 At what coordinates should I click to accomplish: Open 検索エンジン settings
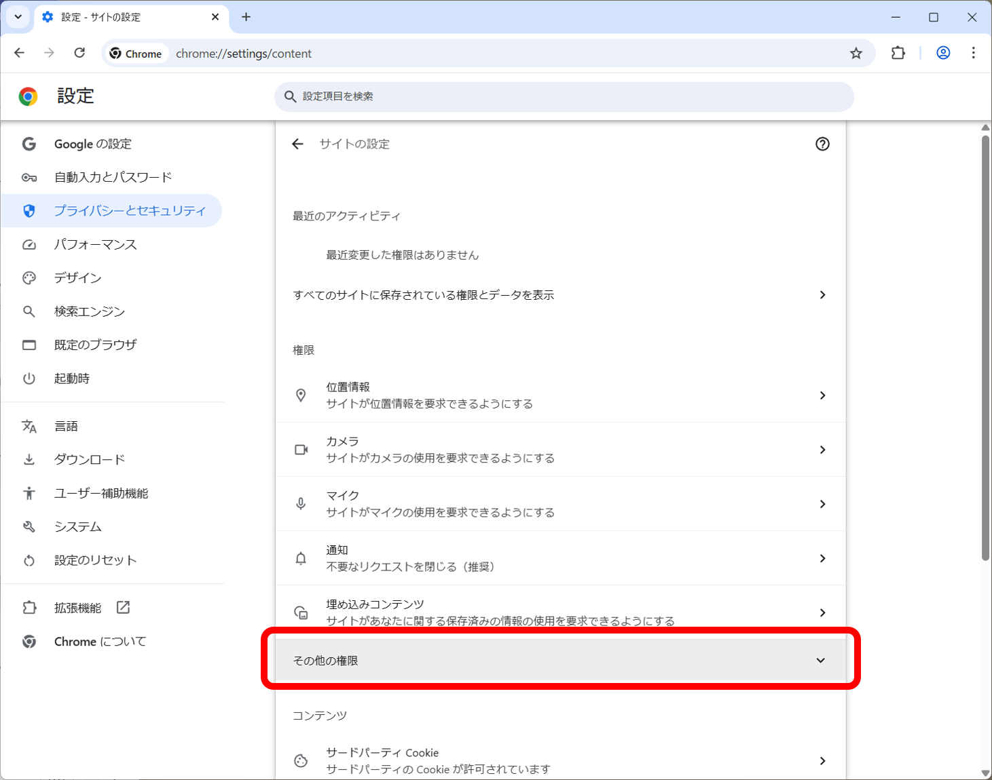[x=112, y=311]
